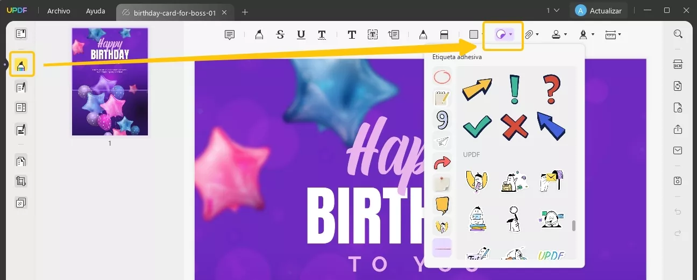Select the Squiggly underline tool
Screen dimensions: 697x280
point(322,35)
